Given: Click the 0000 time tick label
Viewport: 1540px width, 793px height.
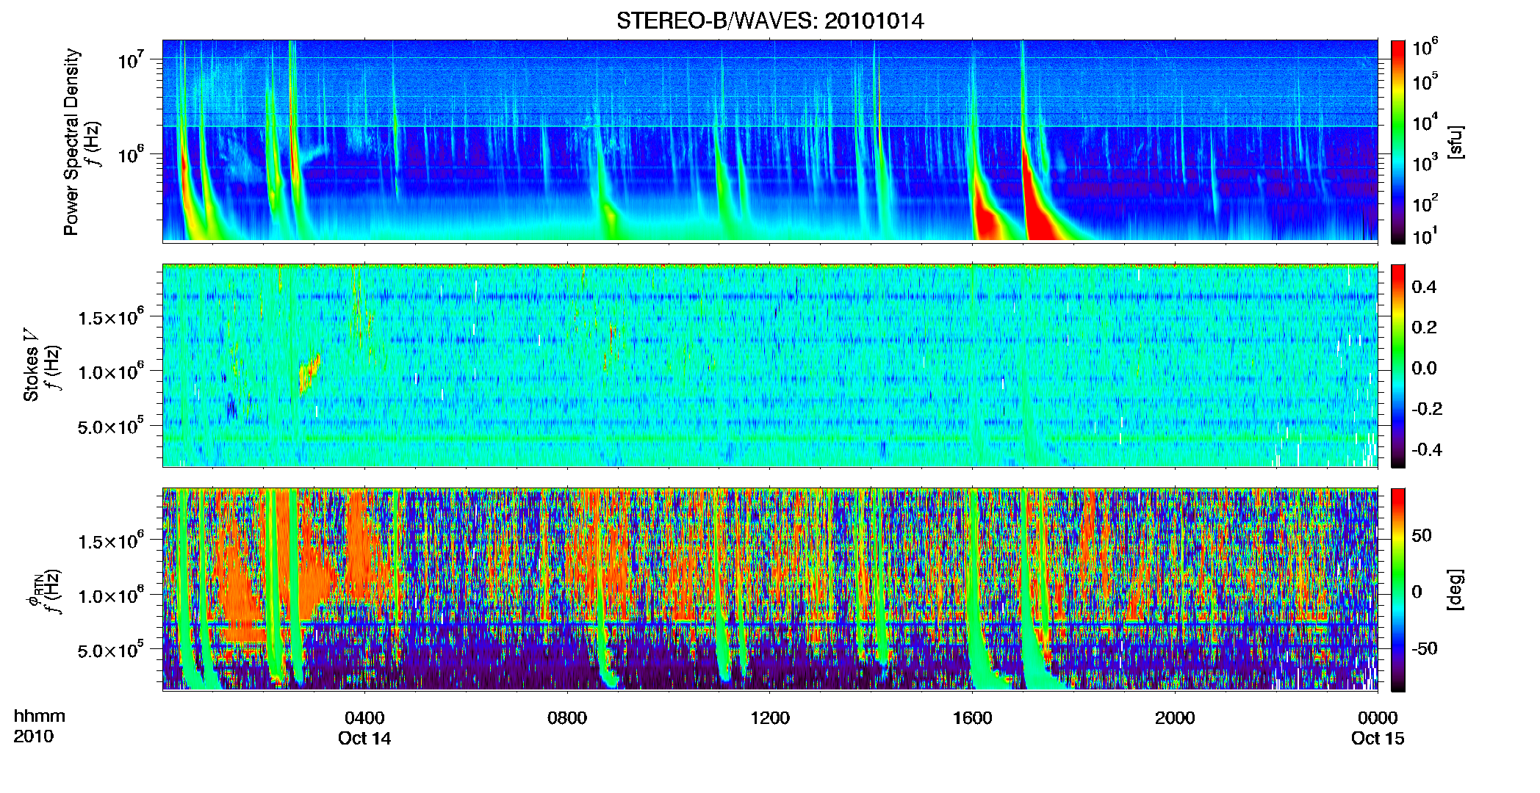Looking at the screenshot, I should click(x=1378, y=718).
